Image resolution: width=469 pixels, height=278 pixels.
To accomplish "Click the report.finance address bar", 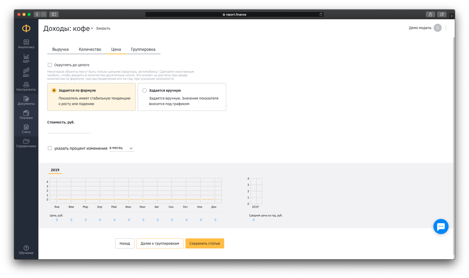I will pos(234,14).
